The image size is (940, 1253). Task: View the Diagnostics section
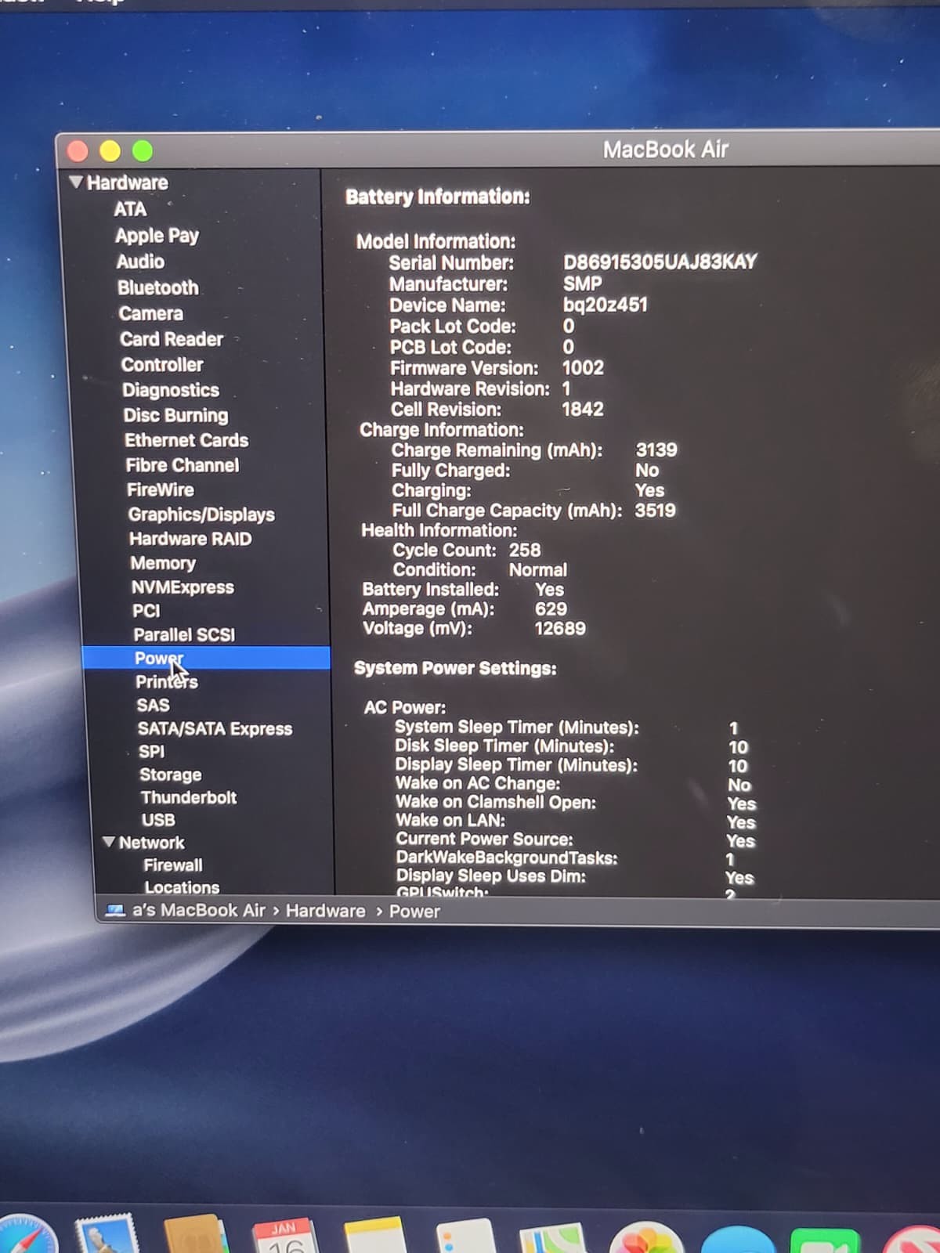tap(171, 390)
